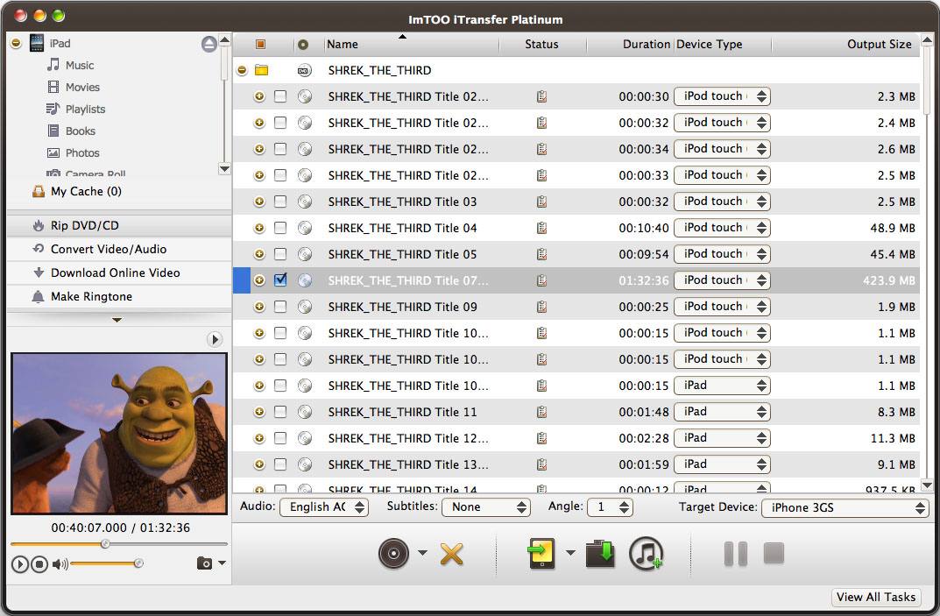Image resolution: width=940 pixels, height=616 pixels.
Task: Stop the preview playback
Action: tap(39, 563)
